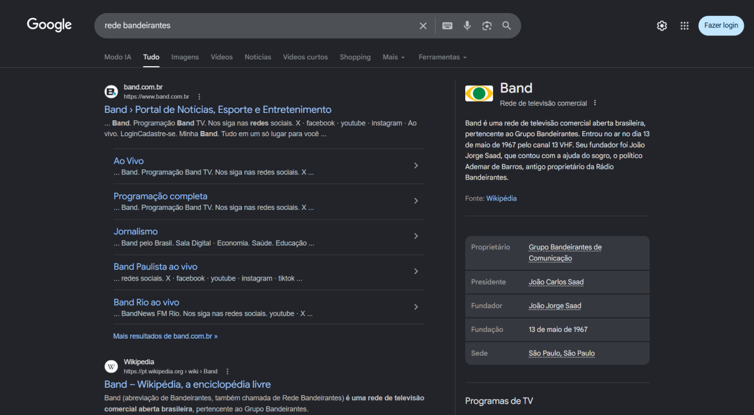Click the Fundador label in panel
Image resolution: width=754 pixels, height=415 pixels.
pyautogui.click(x=486, y=306)
